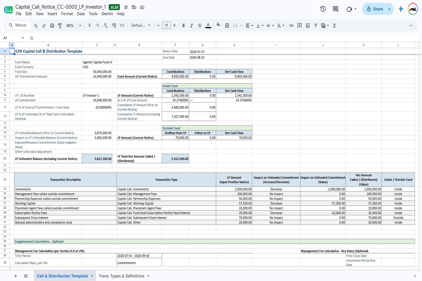Click the Share button
422x281 pixels.
[x=375, y=9]
